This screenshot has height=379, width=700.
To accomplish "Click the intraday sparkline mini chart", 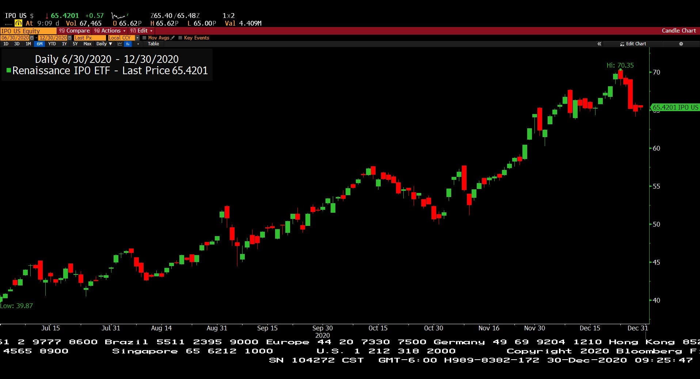I will click(x=120, y=16).
